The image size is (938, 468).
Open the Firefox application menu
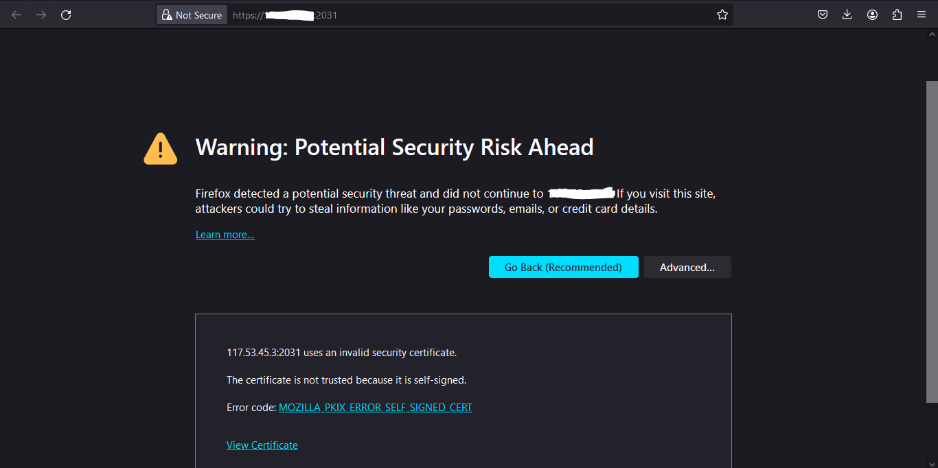922,14
